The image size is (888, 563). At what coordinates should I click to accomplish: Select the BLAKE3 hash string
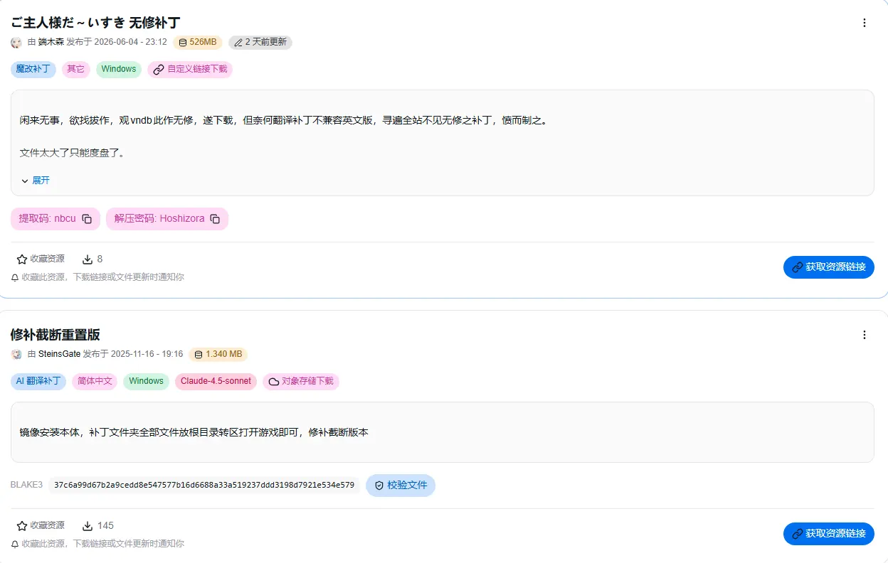click(204, 486)
